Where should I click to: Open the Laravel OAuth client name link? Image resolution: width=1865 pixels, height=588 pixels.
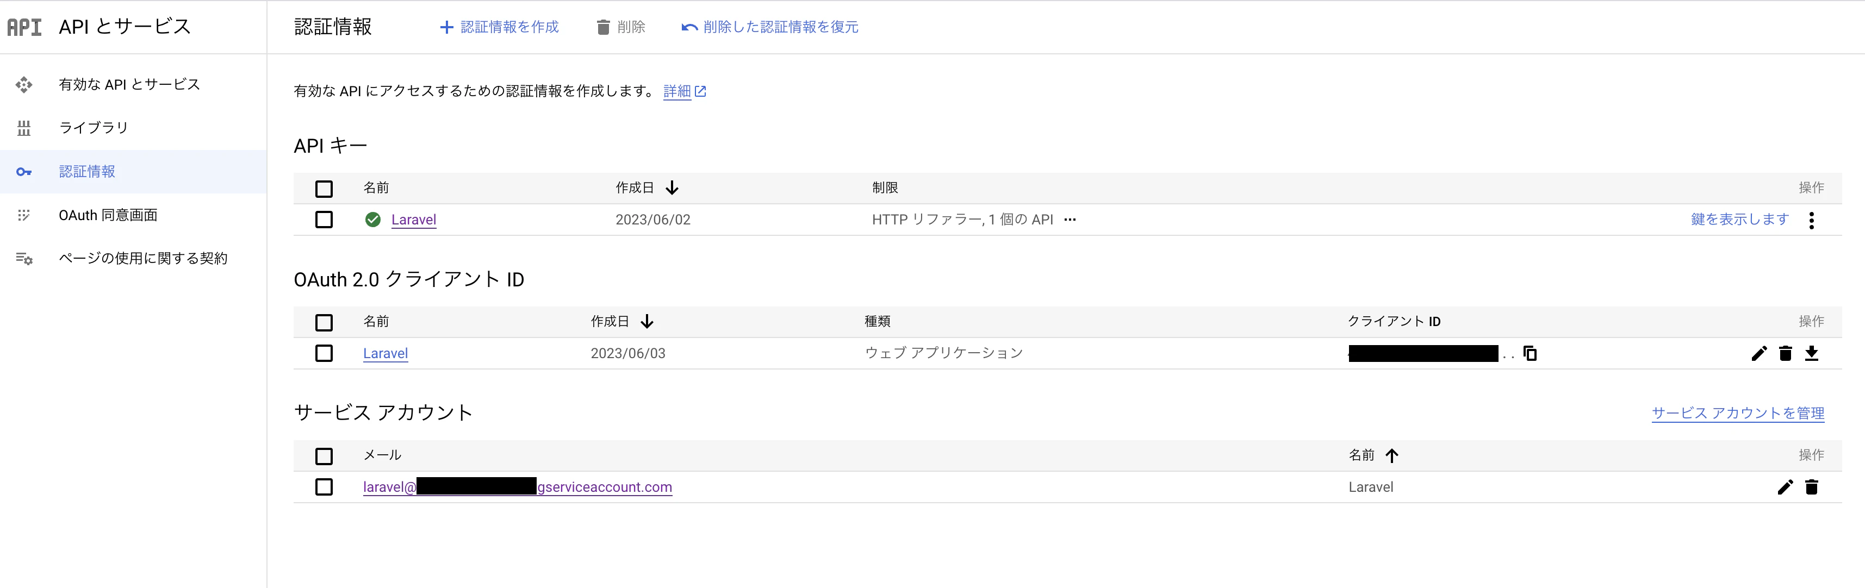(x=385, y=354)
